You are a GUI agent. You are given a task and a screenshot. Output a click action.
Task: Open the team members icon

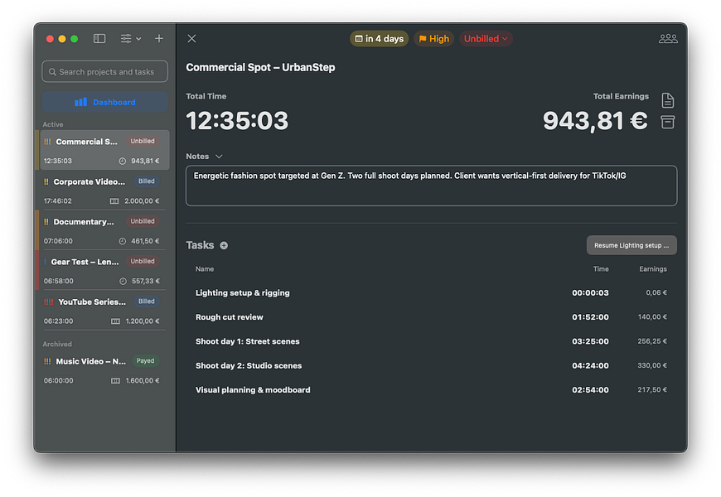668,39
